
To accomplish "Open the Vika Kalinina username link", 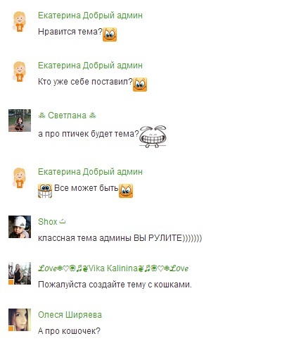I will (113, 268).
